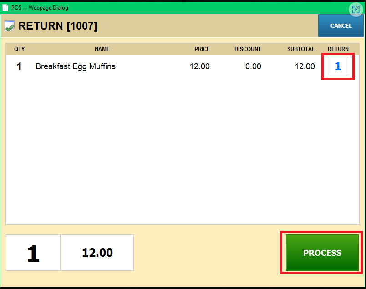The width and height of the screenshot is (366, 289).
Task: Click the RETURN [1007] heading text
Action: 58,26
